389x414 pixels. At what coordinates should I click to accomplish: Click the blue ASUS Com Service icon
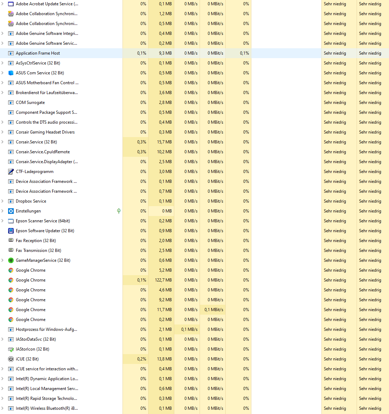click(11, 73)
